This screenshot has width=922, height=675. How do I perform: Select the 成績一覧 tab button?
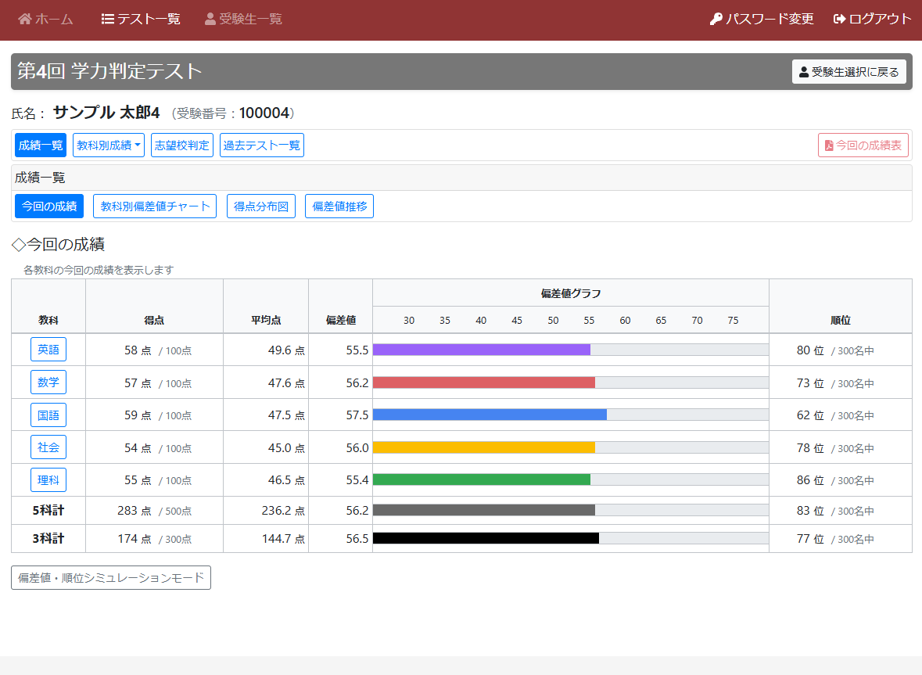point(41,145)
